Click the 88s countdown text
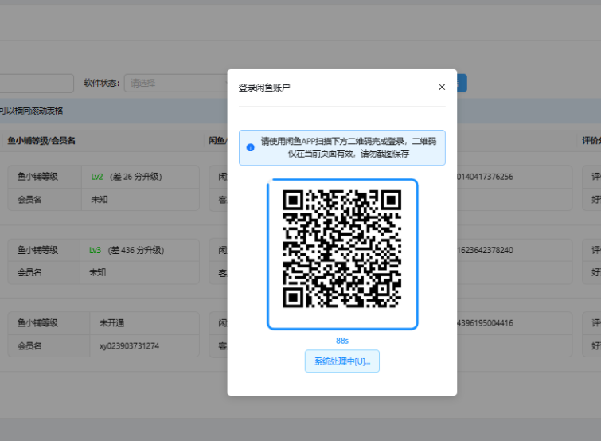Viewport: 601px width, 441px height. coord(342,341)
